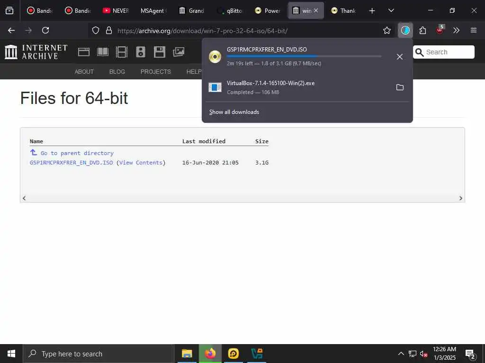Open the Texts book icon in the Archive nav
This screenshot has width=485, height=363.
click(103, 52)
